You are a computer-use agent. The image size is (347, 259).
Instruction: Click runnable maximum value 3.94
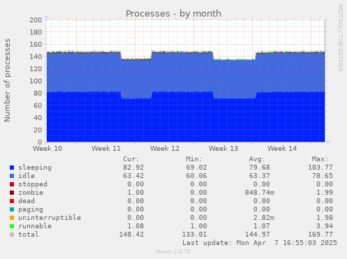(325, 226)
